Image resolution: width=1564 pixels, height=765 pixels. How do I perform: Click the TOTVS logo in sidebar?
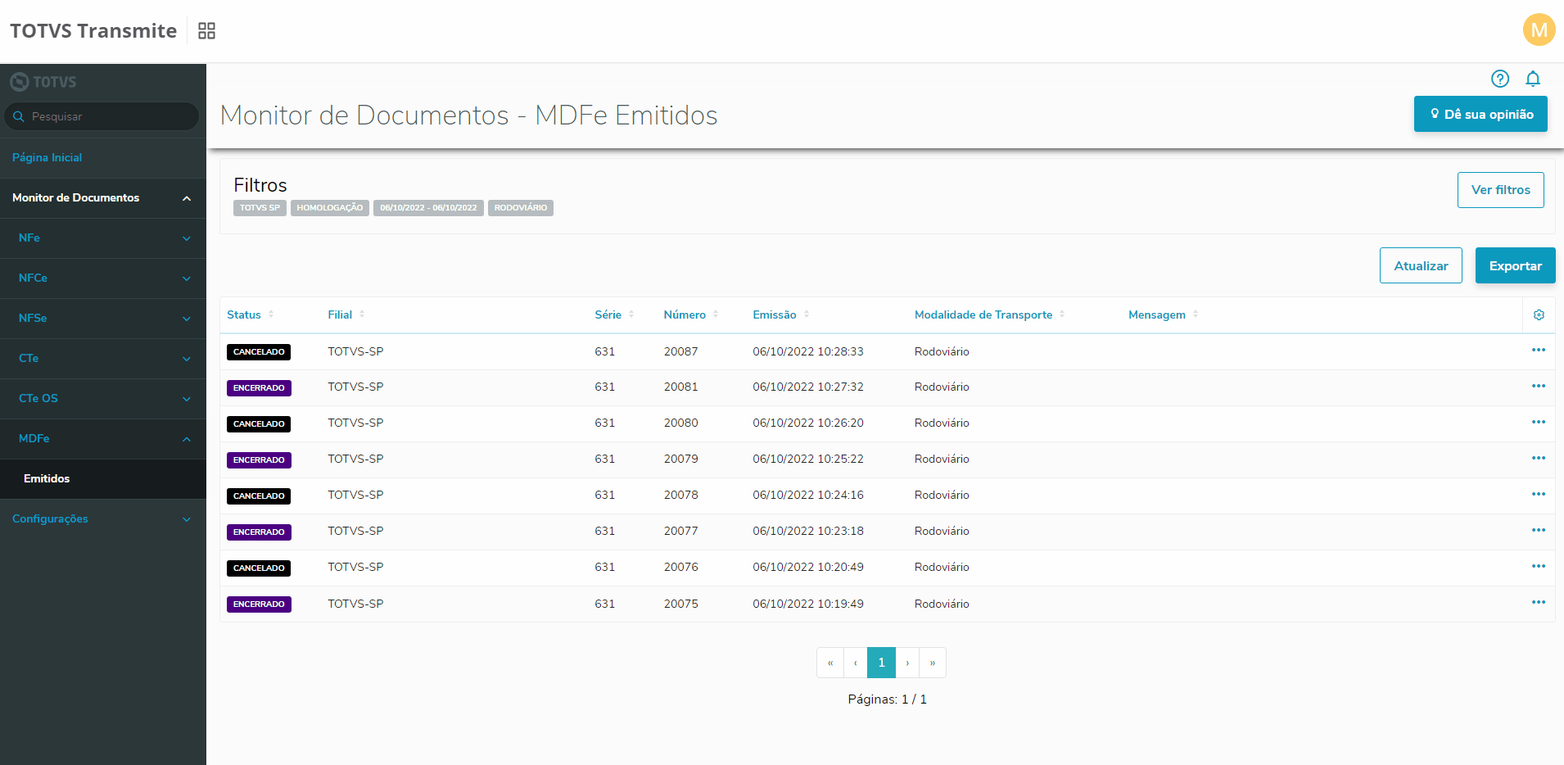coord(43,82)
